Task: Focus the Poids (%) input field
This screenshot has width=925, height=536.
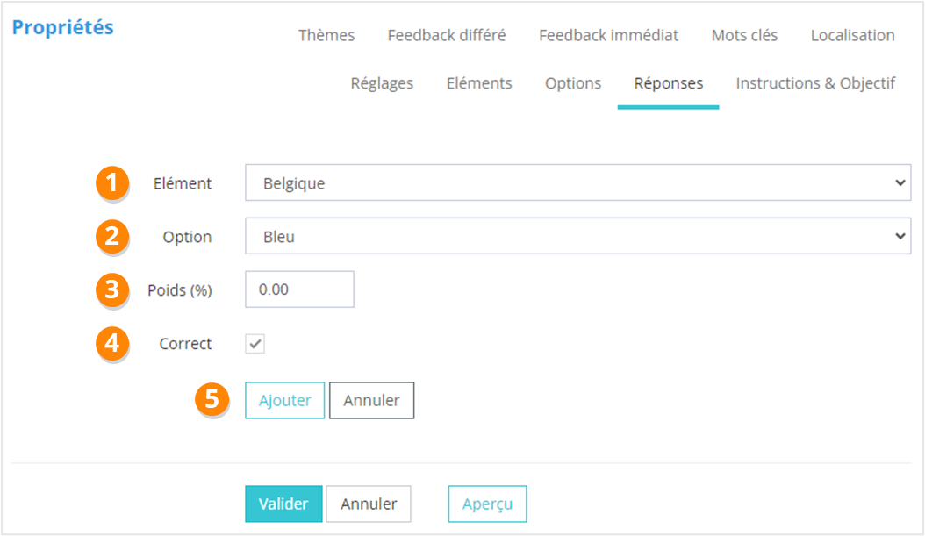Action: [299, 289]
